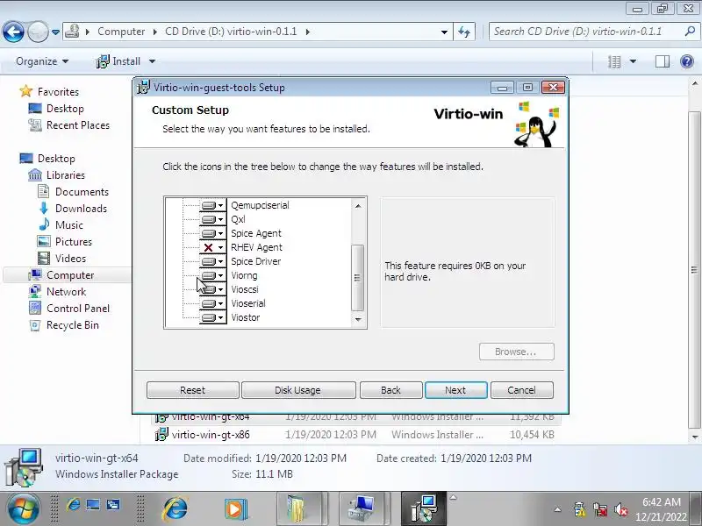Open the Organize menu
The width and height of the screenshot is (702, 526).
pos(42,61)
